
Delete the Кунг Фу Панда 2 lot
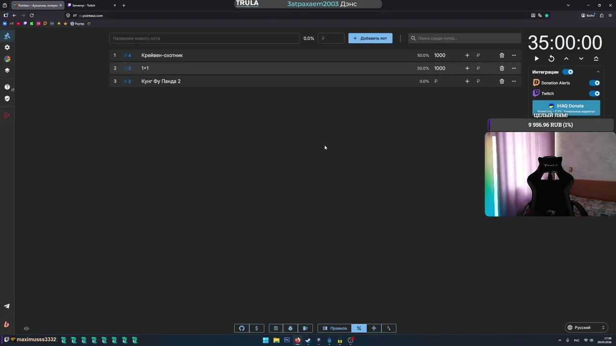[502, 81]
